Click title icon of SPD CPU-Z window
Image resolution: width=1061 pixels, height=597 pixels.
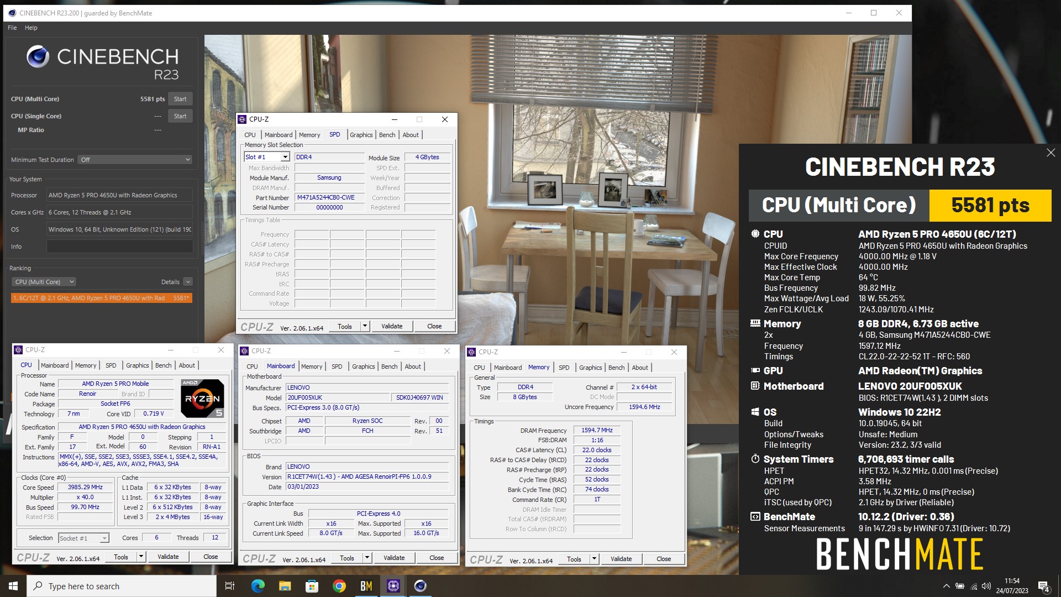242,119
